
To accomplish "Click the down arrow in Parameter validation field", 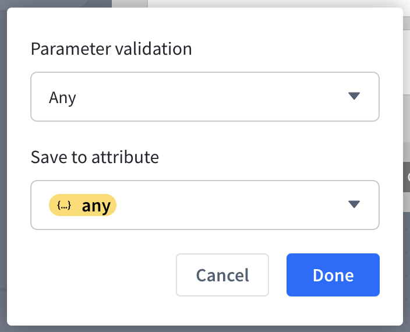I will (x=354, y=97).
